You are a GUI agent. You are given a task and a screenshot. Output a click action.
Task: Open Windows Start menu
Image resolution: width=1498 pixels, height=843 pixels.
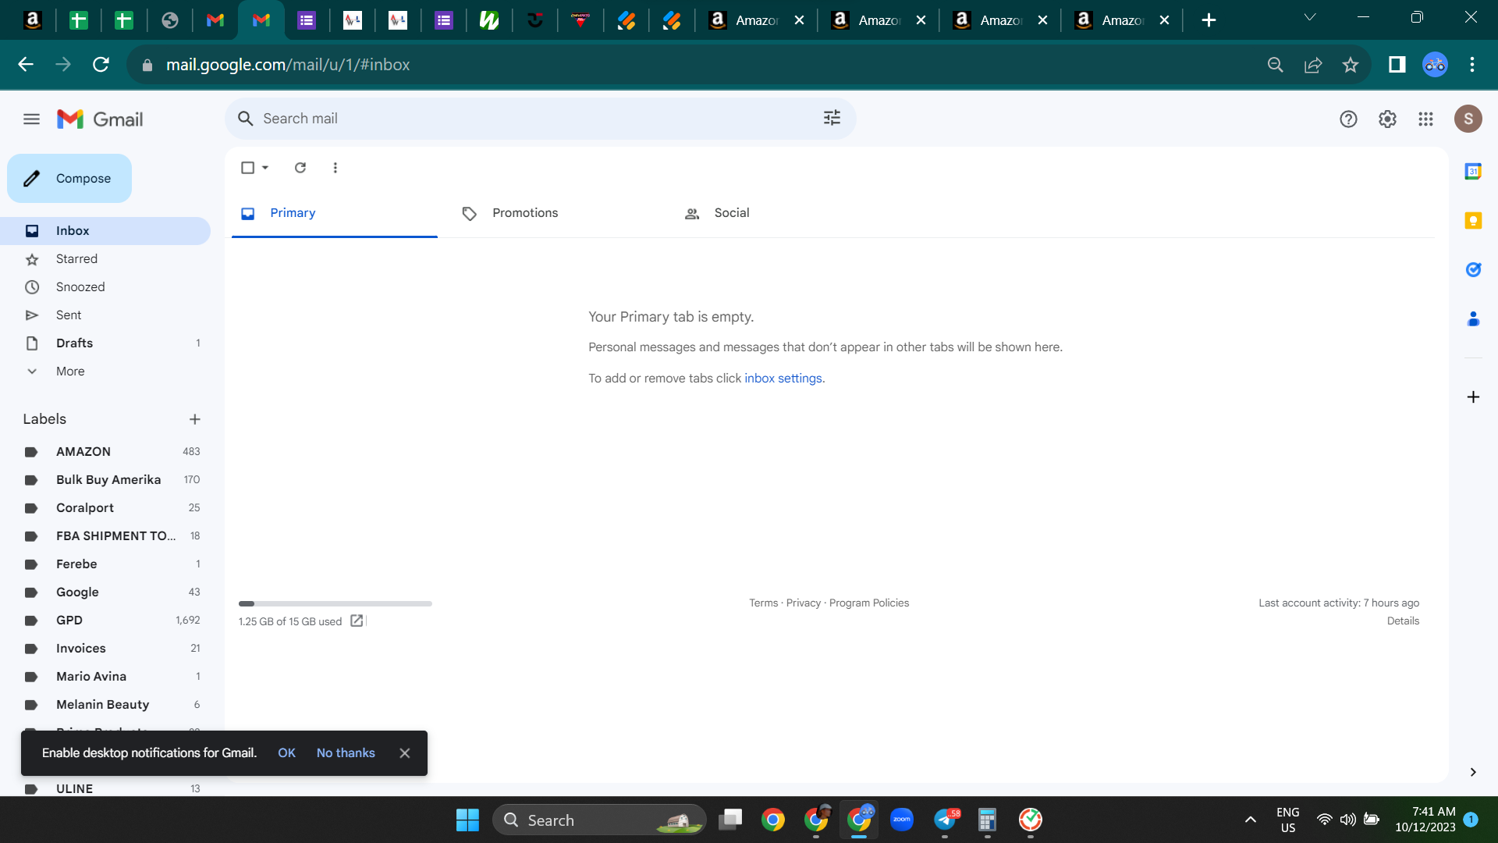click(x=467, y=820)
